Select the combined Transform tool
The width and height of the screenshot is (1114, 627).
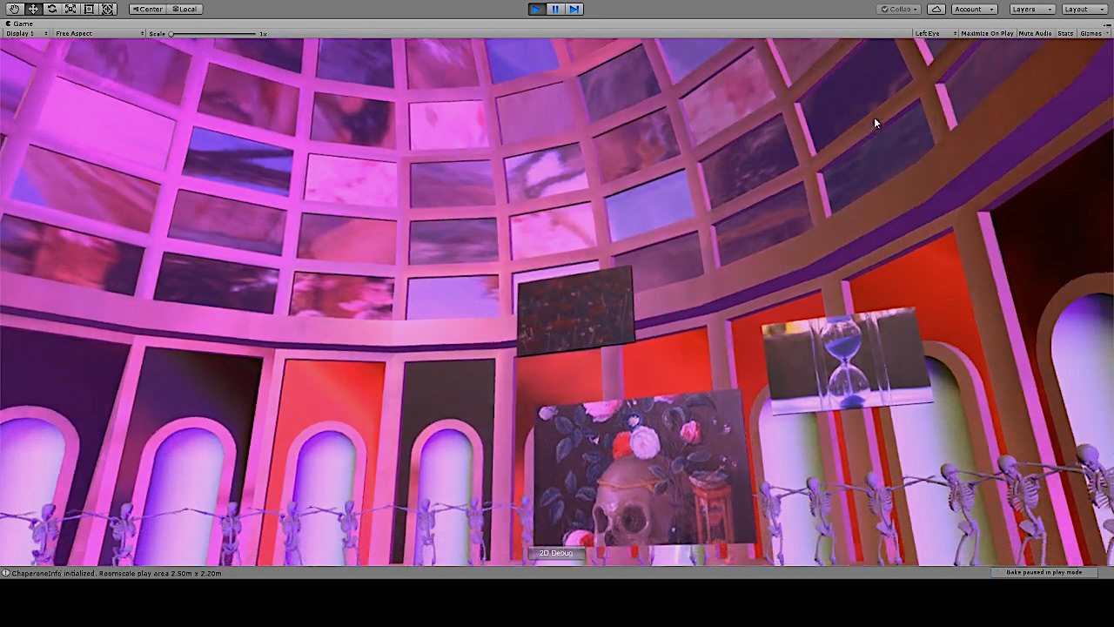coord(108,9)
